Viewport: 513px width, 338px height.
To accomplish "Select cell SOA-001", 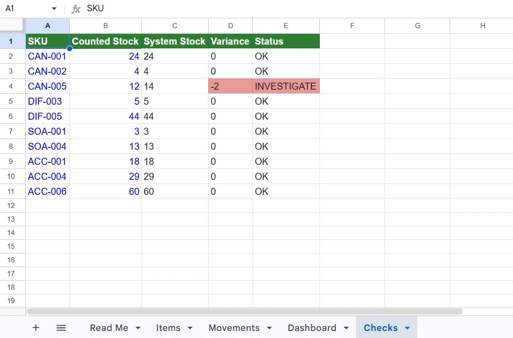I will [x=47, y=131].
